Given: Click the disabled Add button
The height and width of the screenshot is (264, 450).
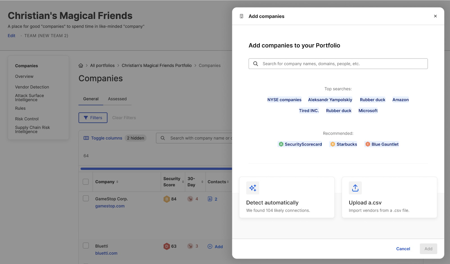Looking at the screenshot, I should point(428,249).
